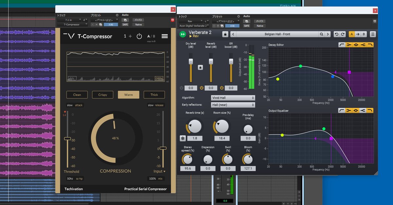Screen dimensions: 393x205
Task: Click the target button in the Verberate header
Action: click(x=374, y=21)
